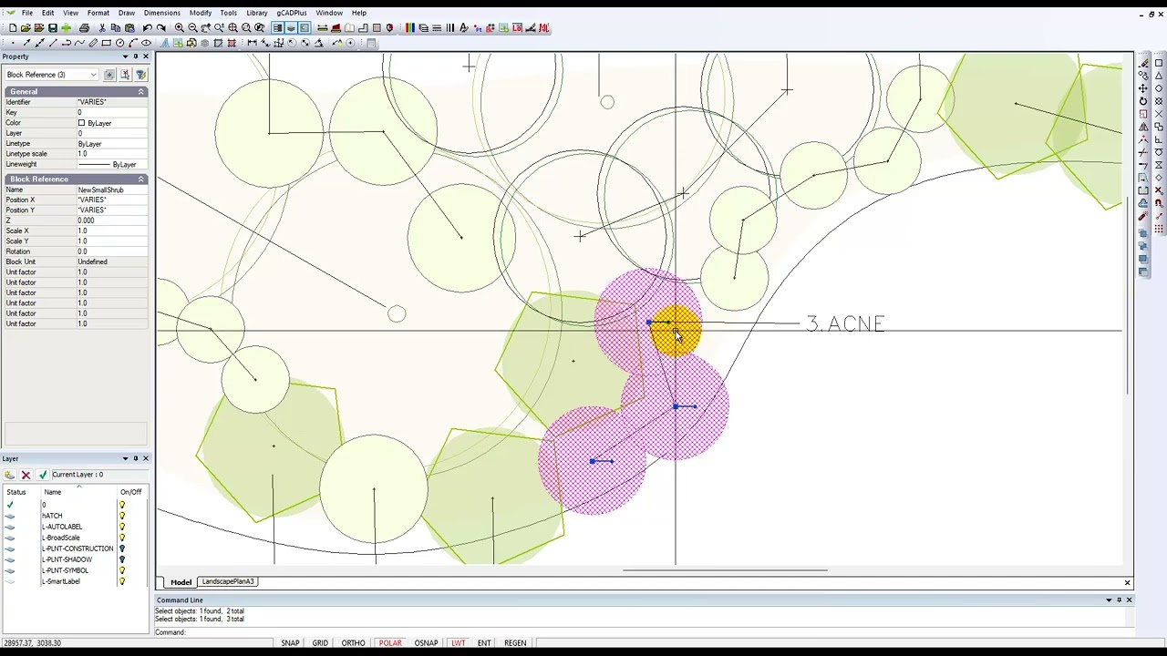Click the Zoom In magnifier icon

pos(180,28)
